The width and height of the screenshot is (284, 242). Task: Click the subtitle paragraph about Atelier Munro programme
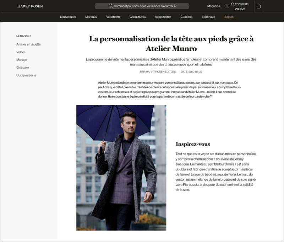coord(171,62)
